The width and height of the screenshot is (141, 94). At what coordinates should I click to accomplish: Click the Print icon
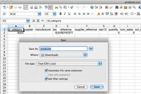point(36,7)
